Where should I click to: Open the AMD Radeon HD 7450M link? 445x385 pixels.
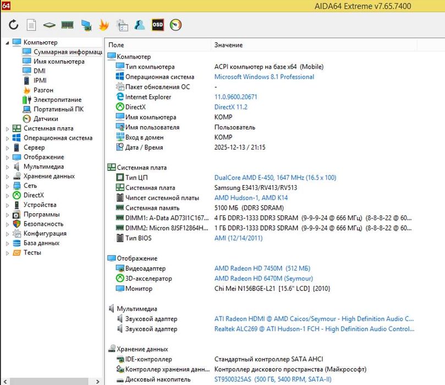pyautogui.click(x=262, y=268)
